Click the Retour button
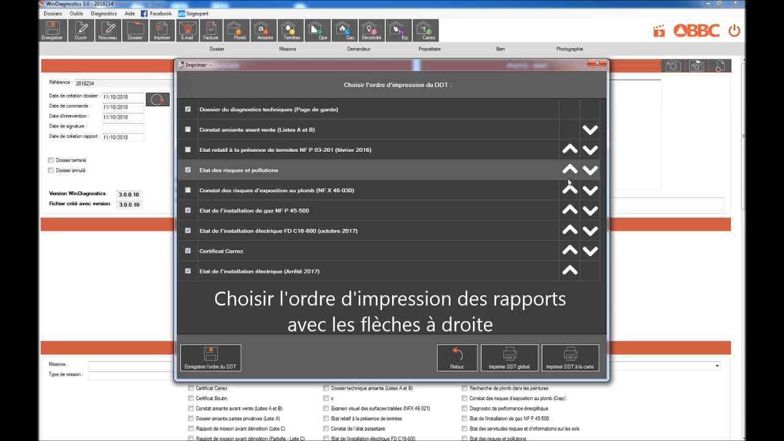Screen dimensions: 784x441 coord(457,358)
